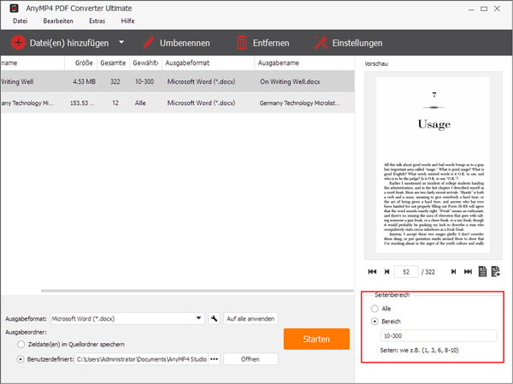Select the Writing Well file row name
This screenshot has width=513, height=384.
click(x=17, y=81)
